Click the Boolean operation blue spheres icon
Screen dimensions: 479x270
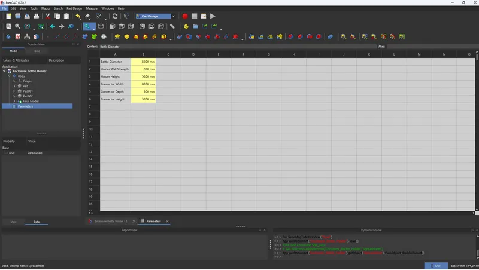click(x=331, y=37)
